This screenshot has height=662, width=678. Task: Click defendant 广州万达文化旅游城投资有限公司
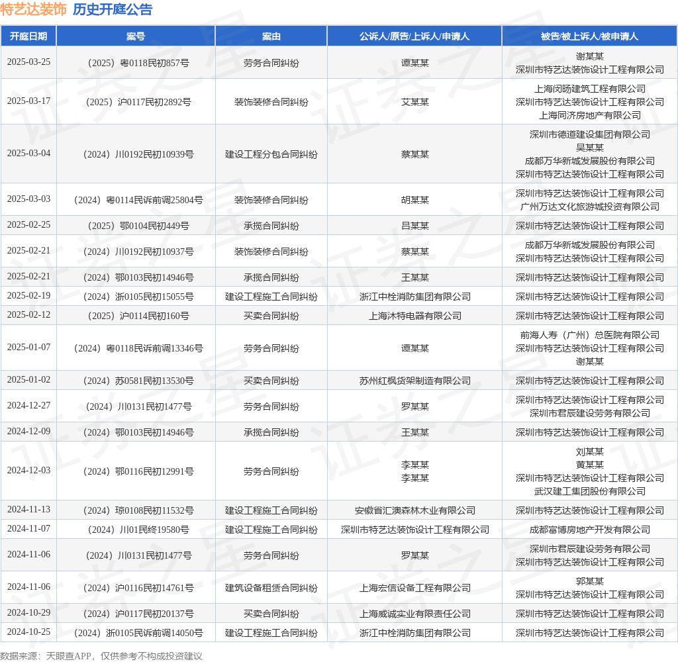click(x=589, y=207)
